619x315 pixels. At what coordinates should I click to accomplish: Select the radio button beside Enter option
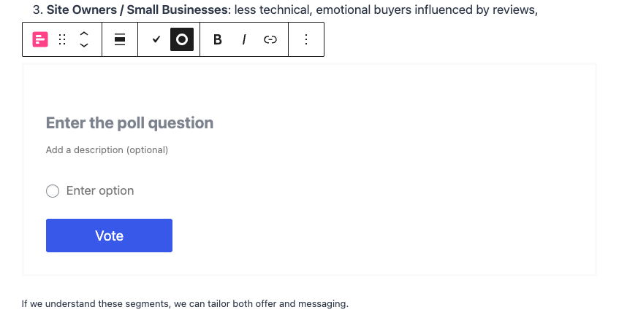pos(53,191)
